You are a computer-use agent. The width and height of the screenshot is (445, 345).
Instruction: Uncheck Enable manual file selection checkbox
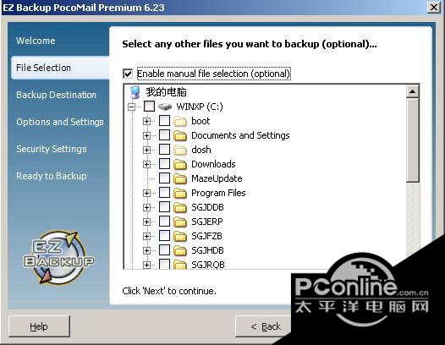(128, 74)
